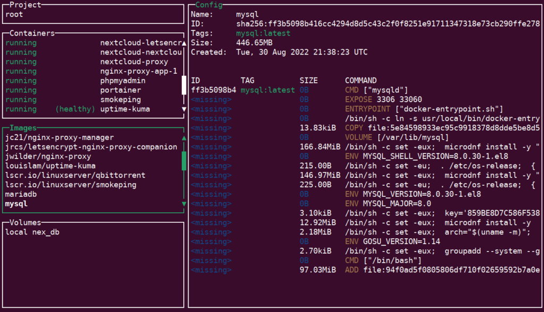
Task: Click the COMMAND column header
Action: pyautogui.click(x=361, y=81)
